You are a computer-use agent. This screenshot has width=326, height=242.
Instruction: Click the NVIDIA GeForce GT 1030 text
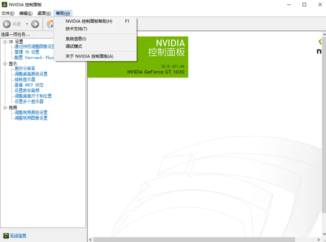(x=156, y=72)
